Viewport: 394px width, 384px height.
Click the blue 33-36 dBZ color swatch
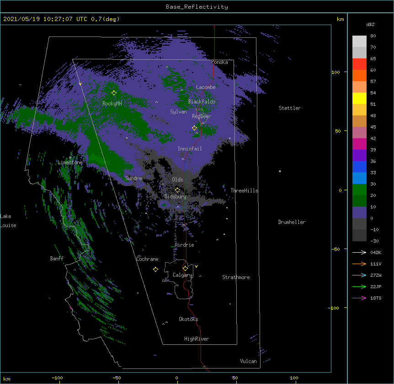pyautogui.click(x=359, y=166)
